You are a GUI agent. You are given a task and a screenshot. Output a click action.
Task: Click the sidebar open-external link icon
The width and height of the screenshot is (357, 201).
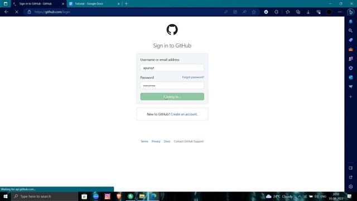coord(351,177)
